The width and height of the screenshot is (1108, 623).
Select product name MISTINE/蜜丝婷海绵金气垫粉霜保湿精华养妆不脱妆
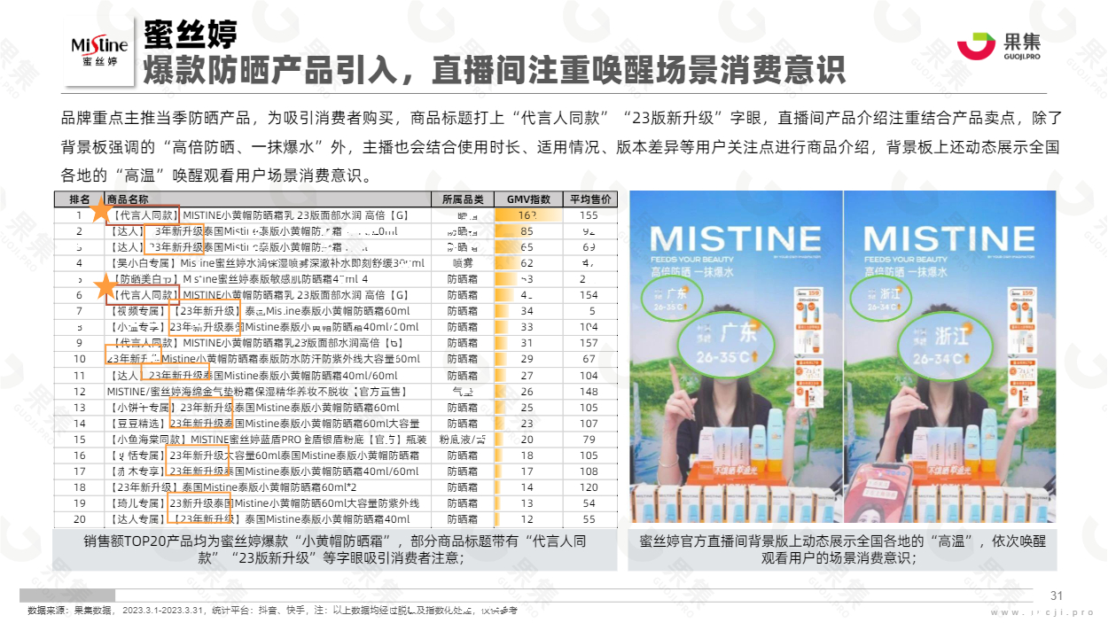[255, 391]
